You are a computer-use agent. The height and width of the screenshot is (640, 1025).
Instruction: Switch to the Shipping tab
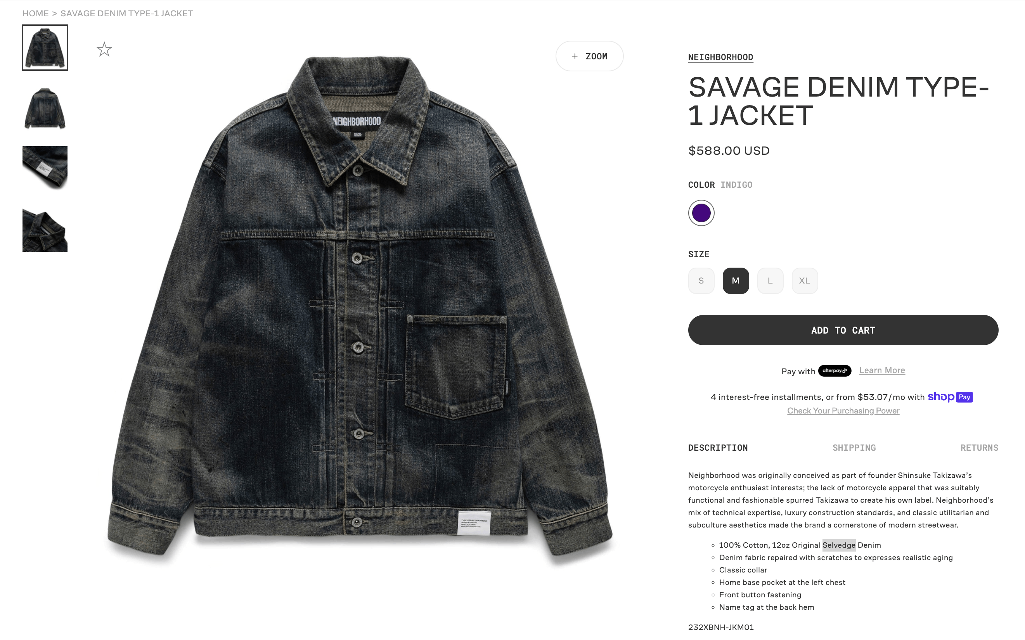tap(854, 448)
